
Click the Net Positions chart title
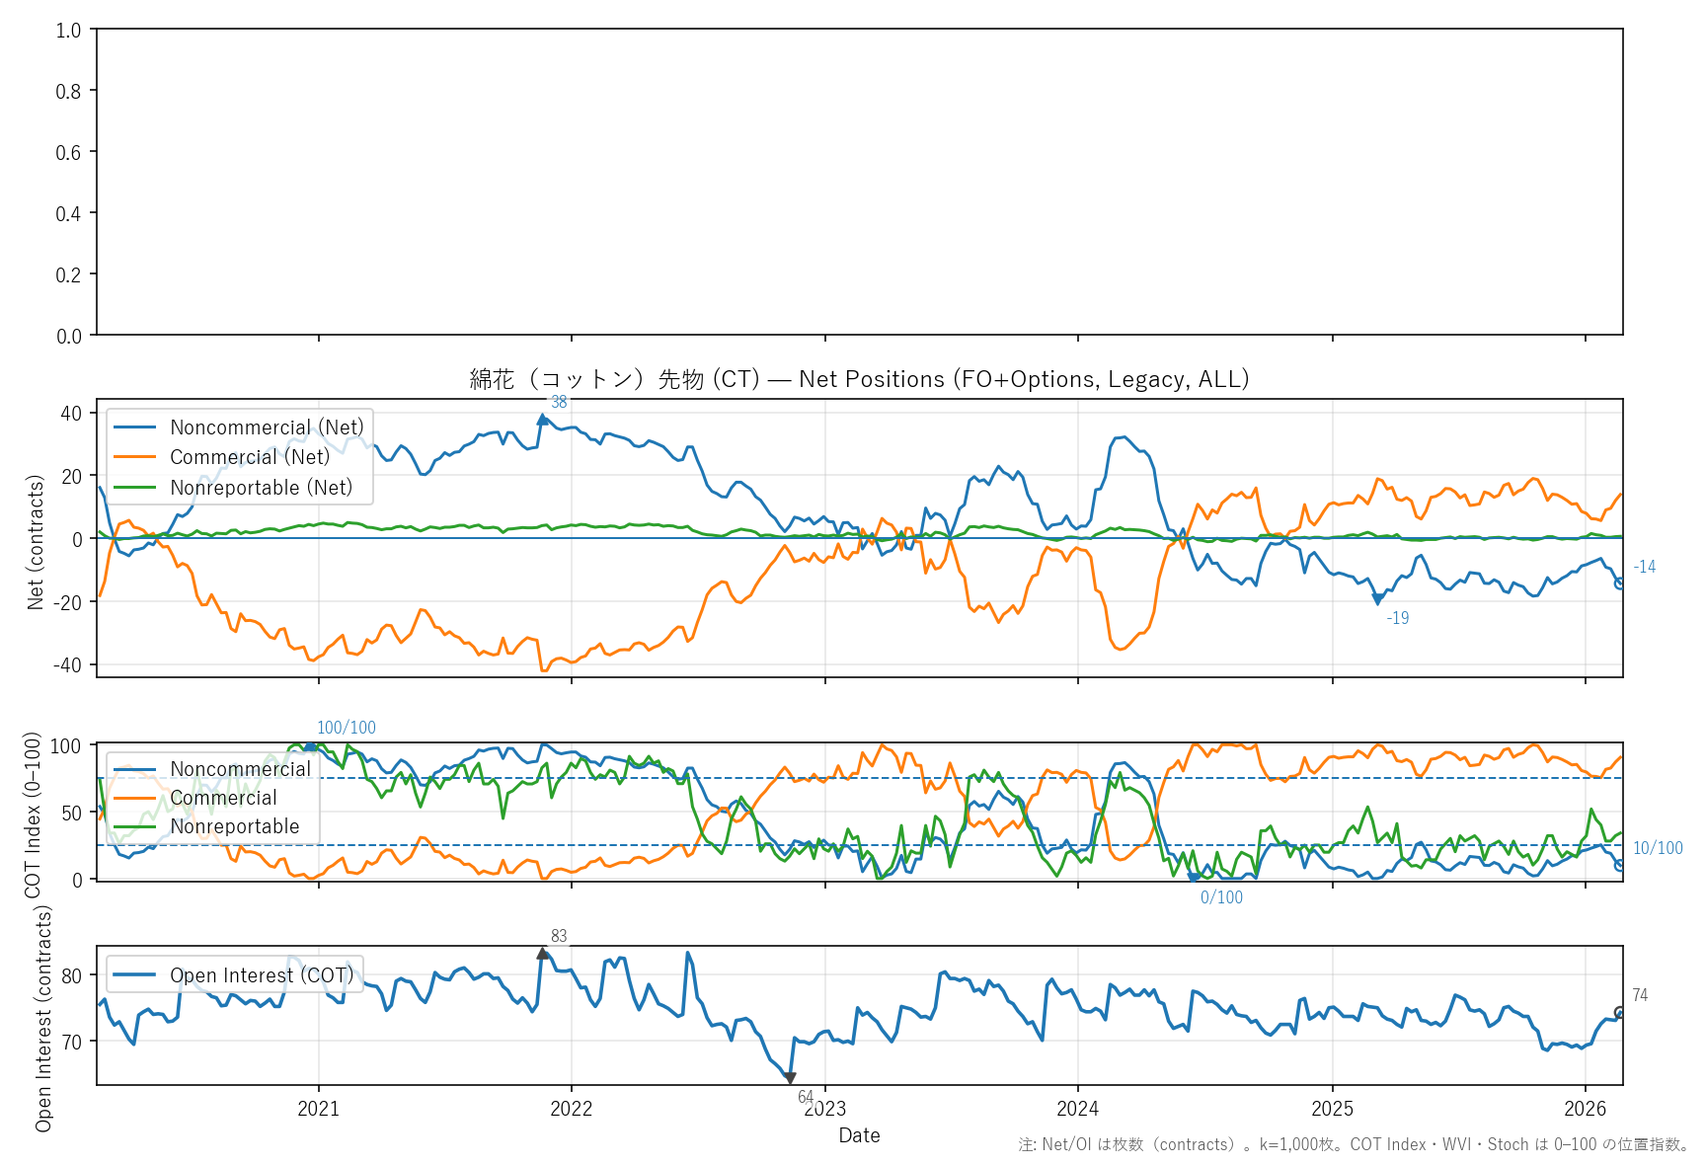coord(859,379)
